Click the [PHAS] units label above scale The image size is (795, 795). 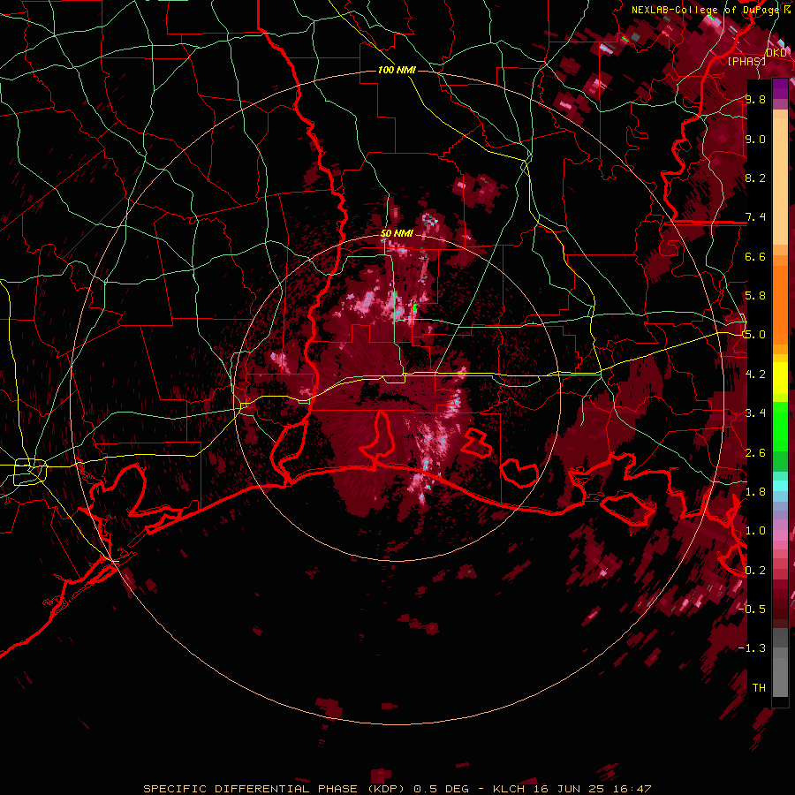tap(746, 61)
